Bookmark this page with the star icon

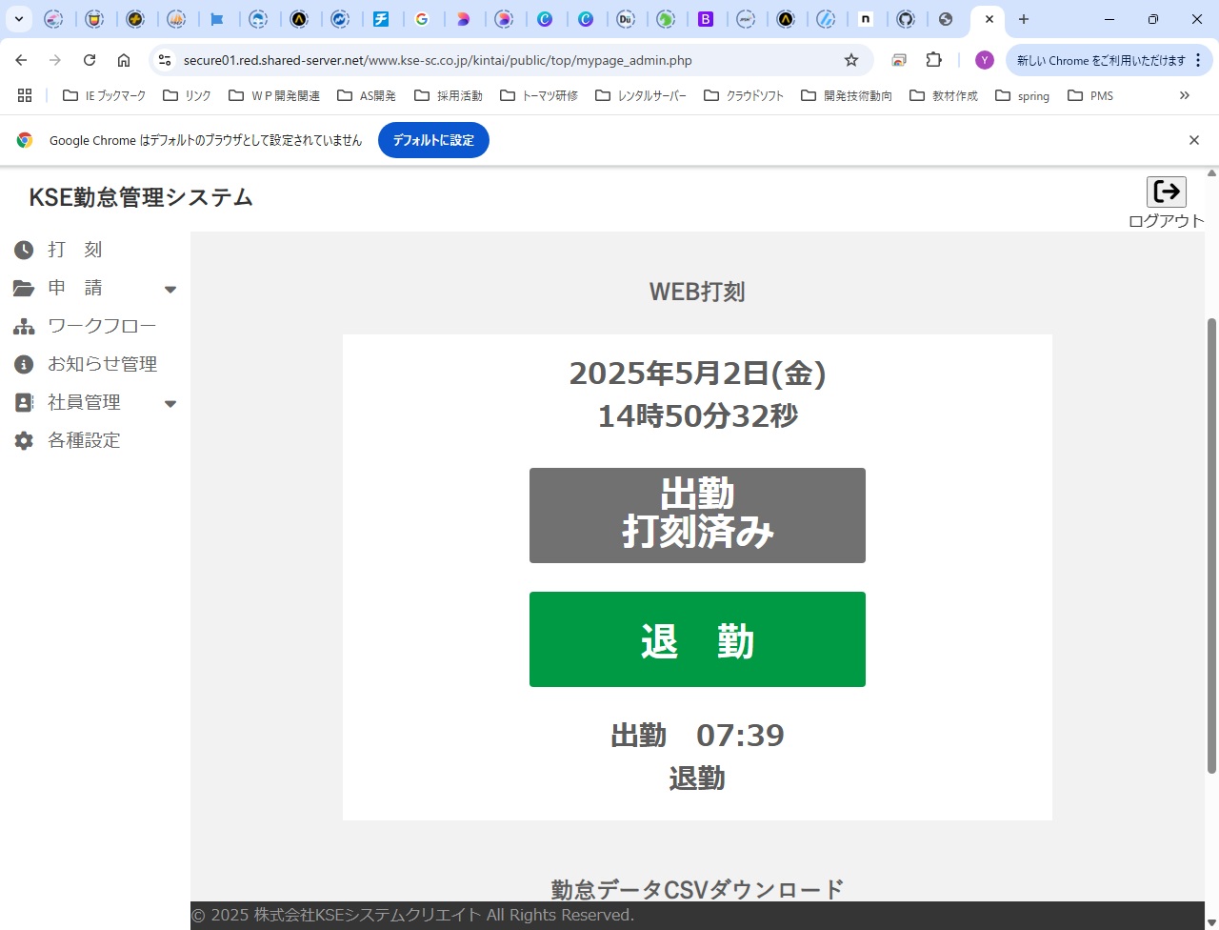pyautogui.click(x=851, y=60)
